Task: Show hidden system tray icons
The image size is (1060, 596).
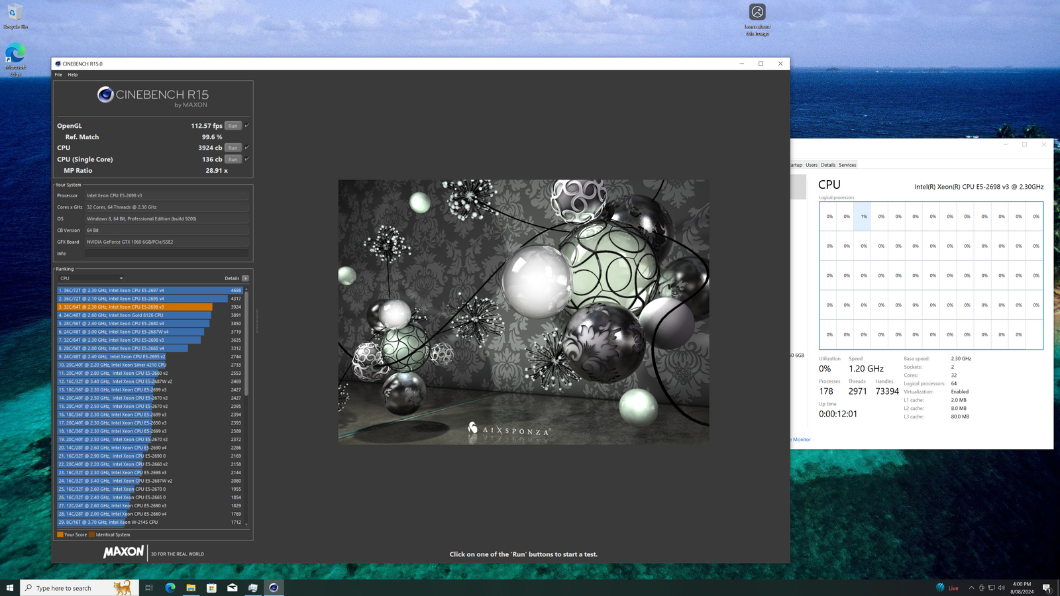Action: [x=971, y=588]
